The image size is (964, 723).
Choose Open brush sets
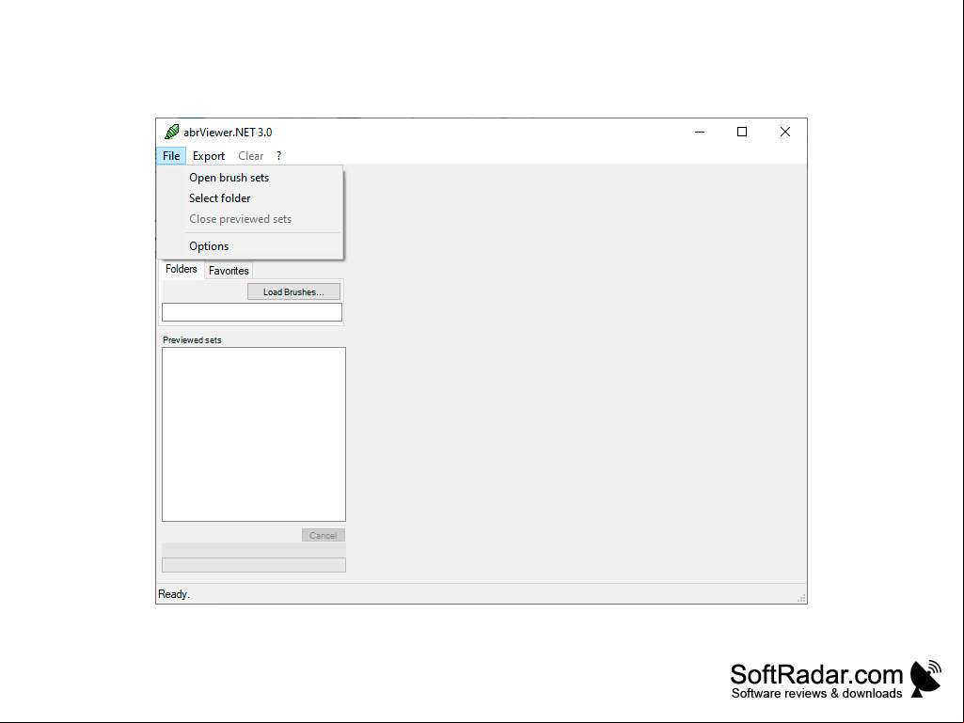[249, 178]
